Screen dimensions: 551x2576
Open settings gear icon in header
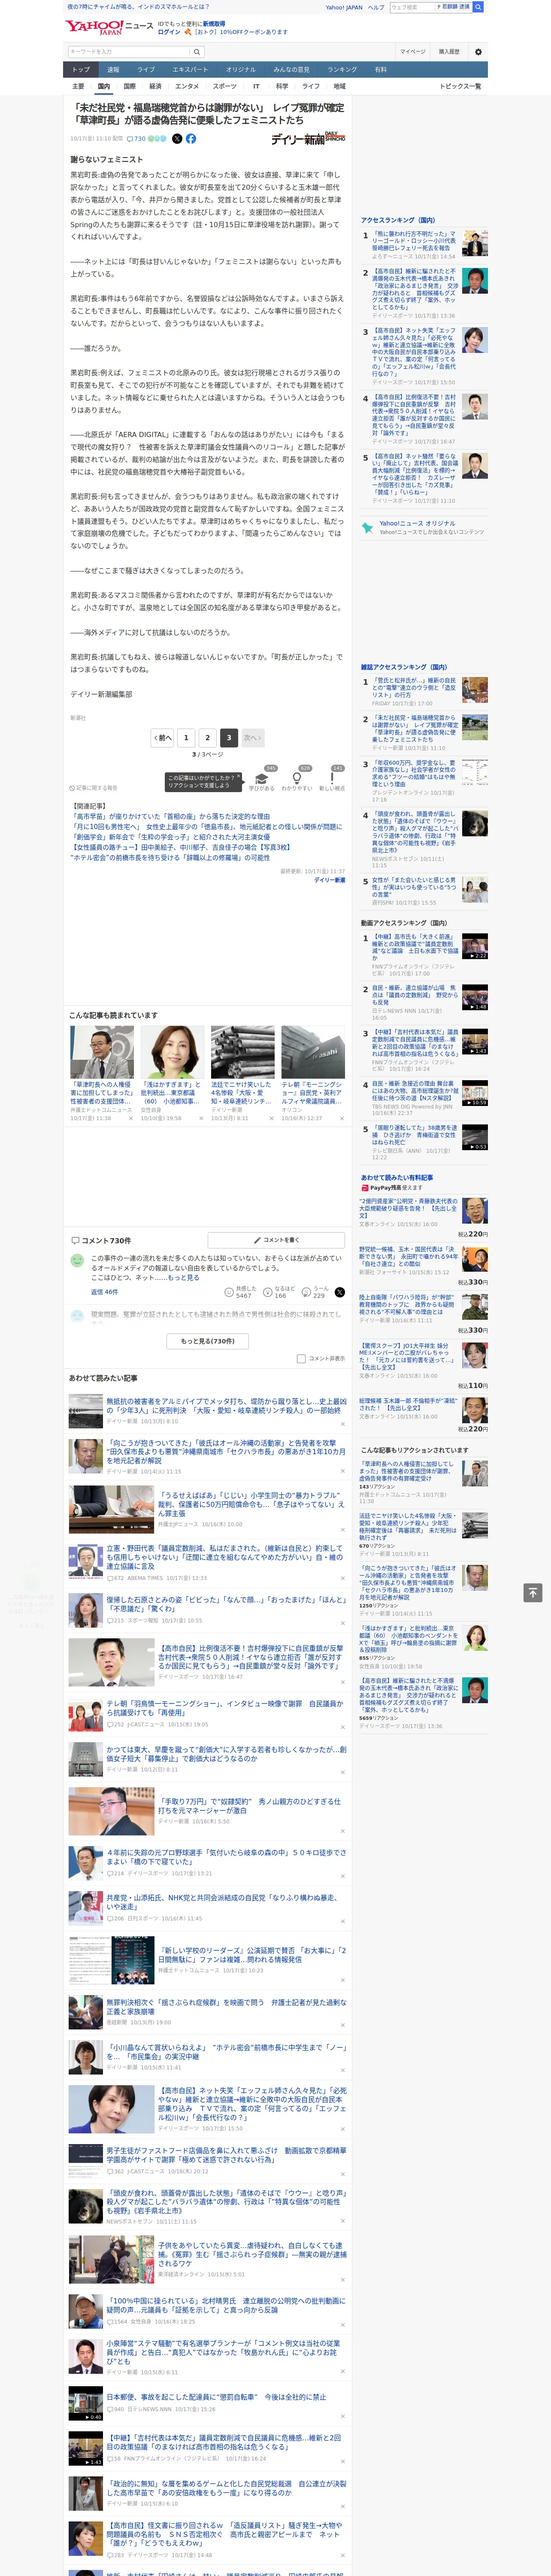478,51
